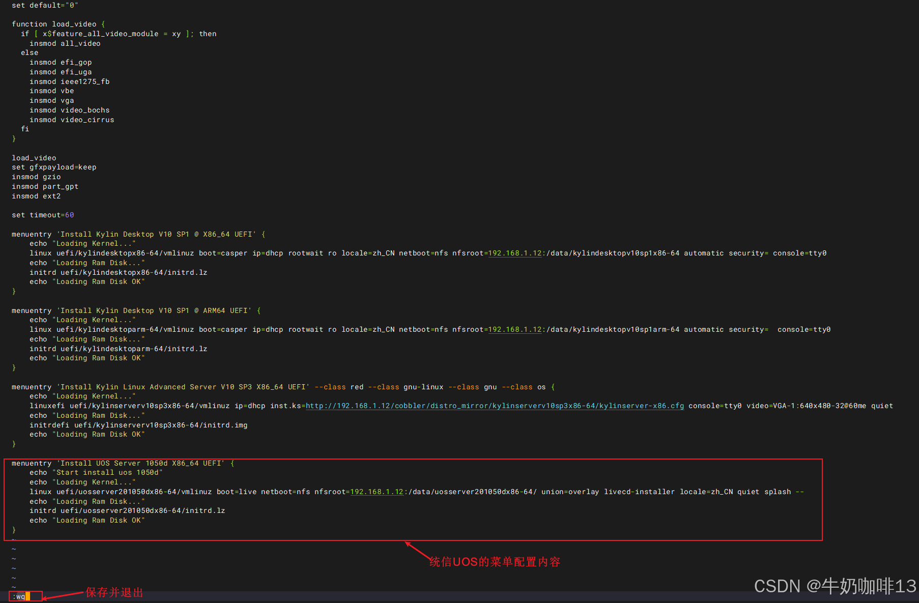The height and width of the screenshot is (603, 919).
Task: Click the 'function load_video {' line
Action: pyautogui.click(x=59, y=24)
